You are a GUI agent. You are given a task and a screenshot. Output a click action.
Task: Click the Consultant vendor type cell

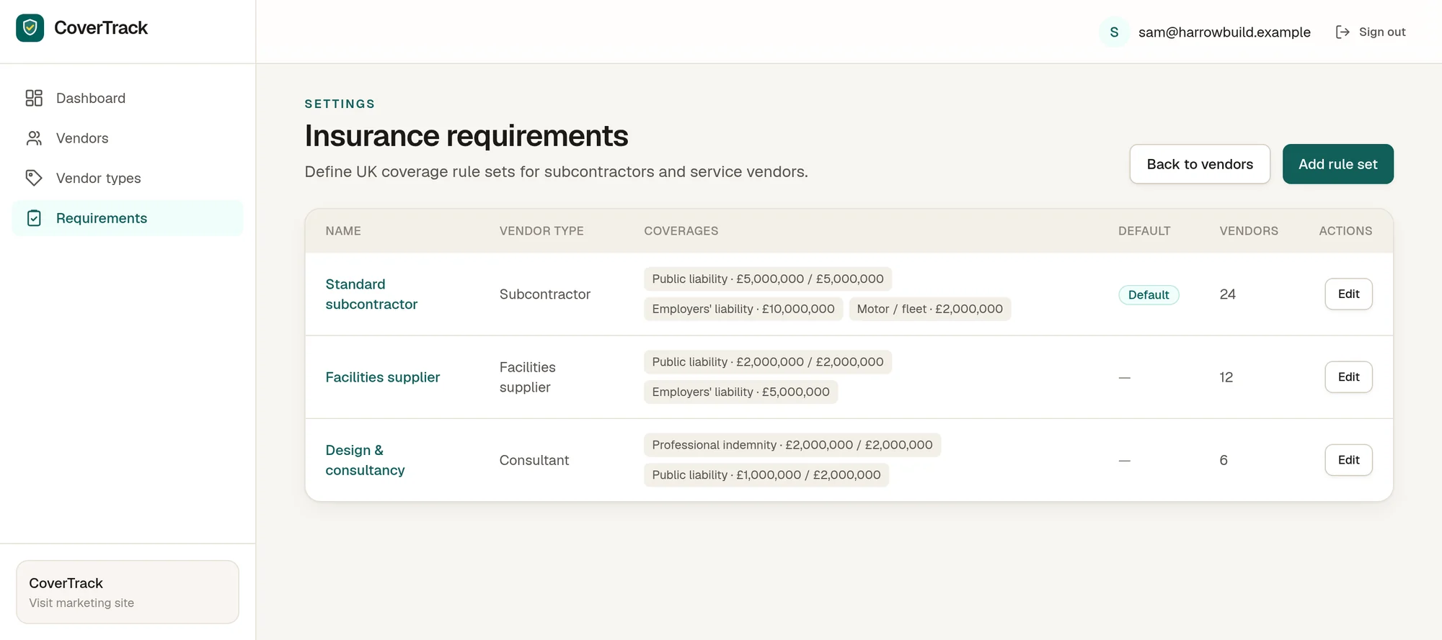click(534, 460)
